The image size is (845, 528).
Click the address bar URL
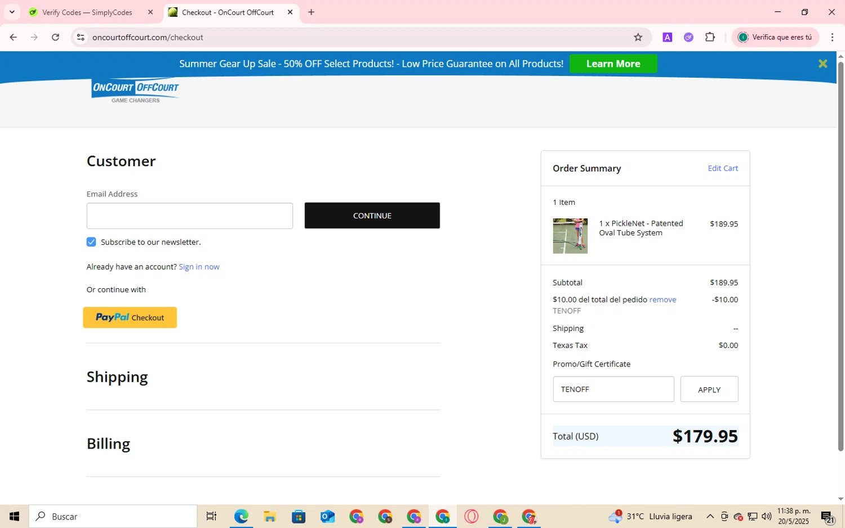pos(148,37)
